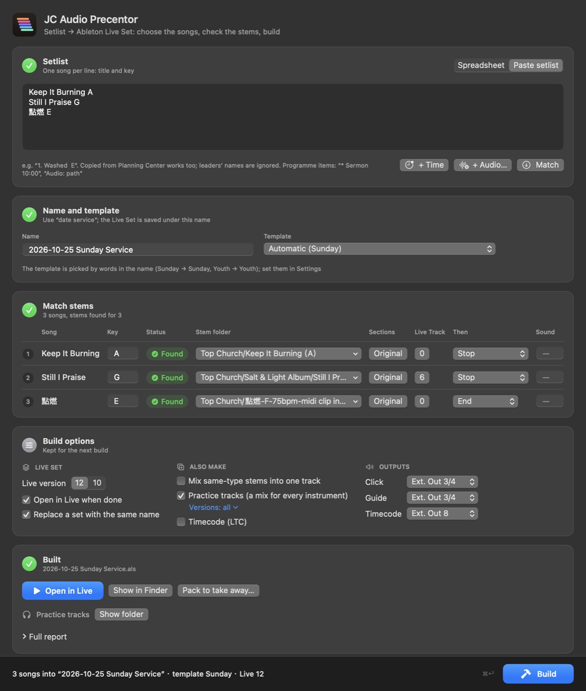Open the Timecode output dropdown
Image resolution: width=586 pixels, height=691 pixels.
point(442,513)
